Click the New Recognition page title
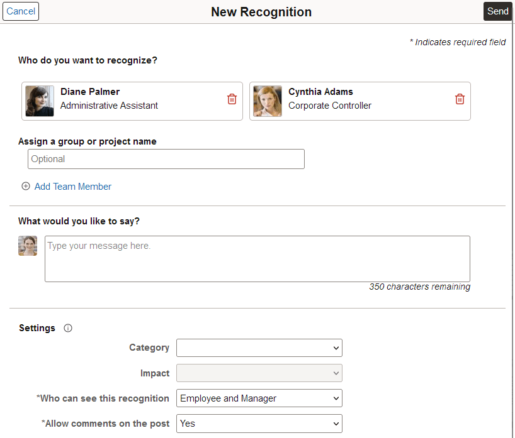Screen dimensions: 515x438 261,11
